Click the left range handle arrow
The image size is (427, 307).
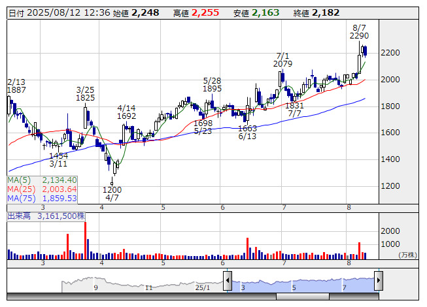tap(228, 281)
